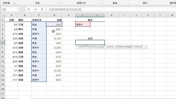Select the empty formula cell under 公式
The height and width of the screenshot is (99, 176).
tap(90, 43)
